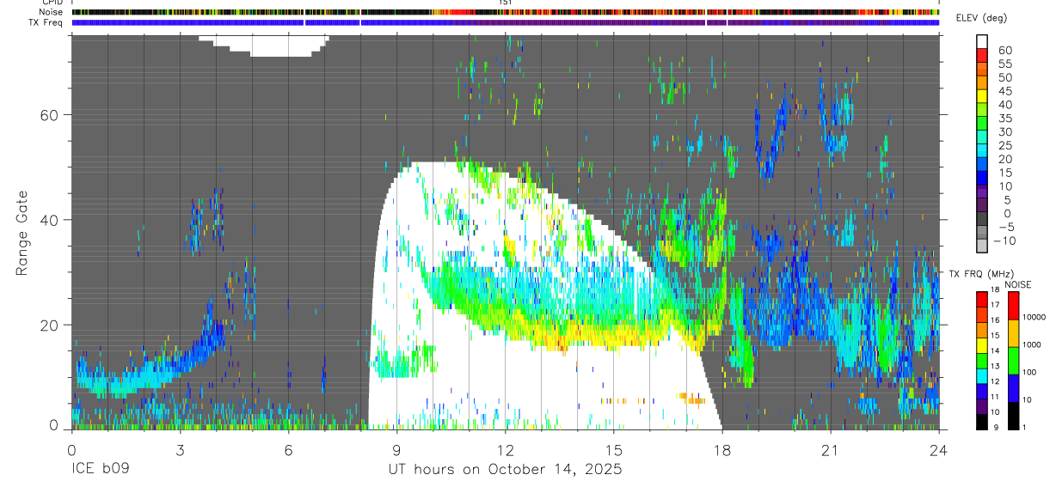
Task: Click the '55' tick on ELEV colorbar
Action: coord(1004,64)
